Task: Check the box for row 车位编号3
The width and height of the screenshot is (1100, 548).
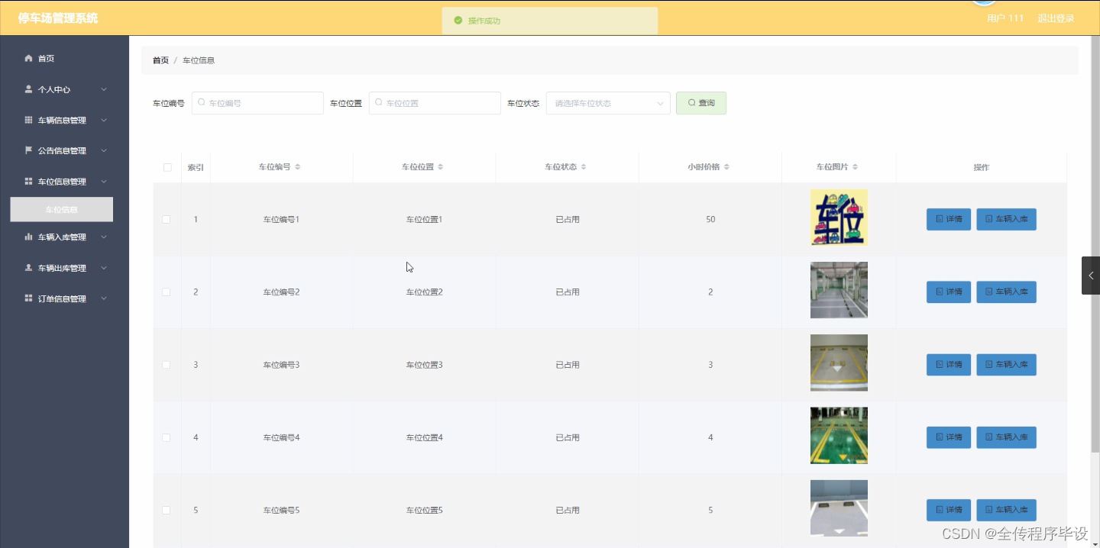Action: [167, 365]
